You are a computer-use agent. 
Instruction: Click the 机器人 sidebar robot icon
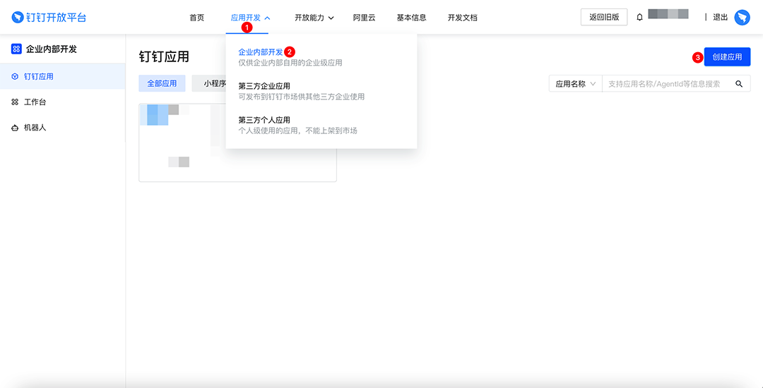pyautogui.click(x=15, y=128)
